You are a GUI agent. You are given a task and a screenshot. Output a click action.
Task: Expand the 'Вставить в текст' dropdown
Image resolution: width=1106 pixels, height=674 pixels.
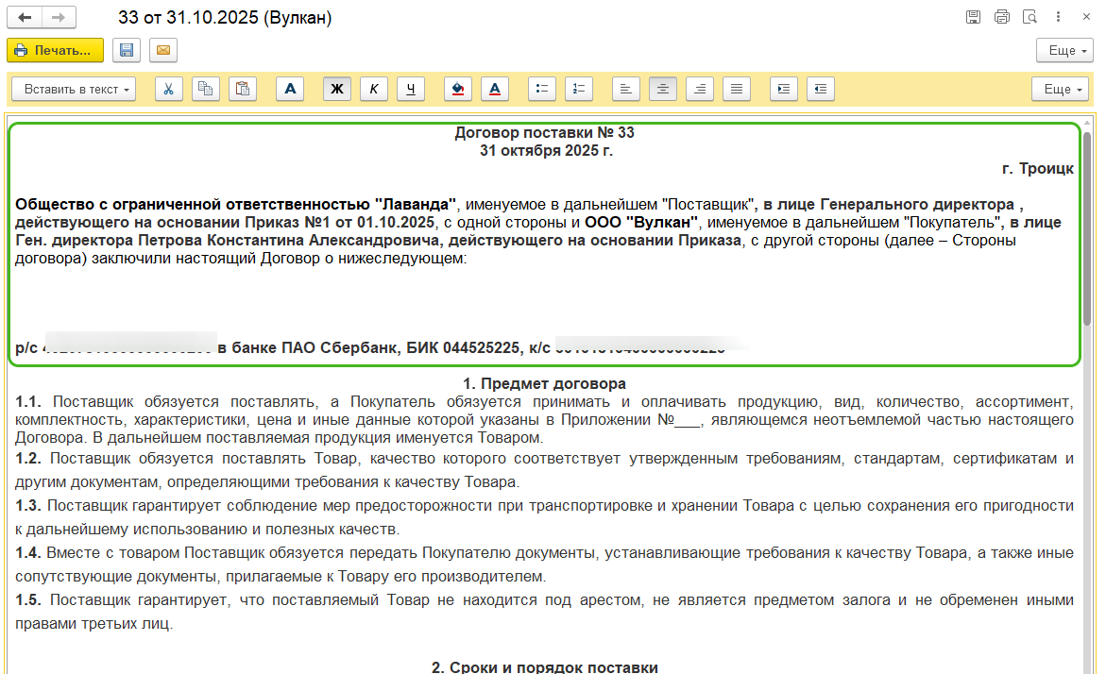point(74,89)
